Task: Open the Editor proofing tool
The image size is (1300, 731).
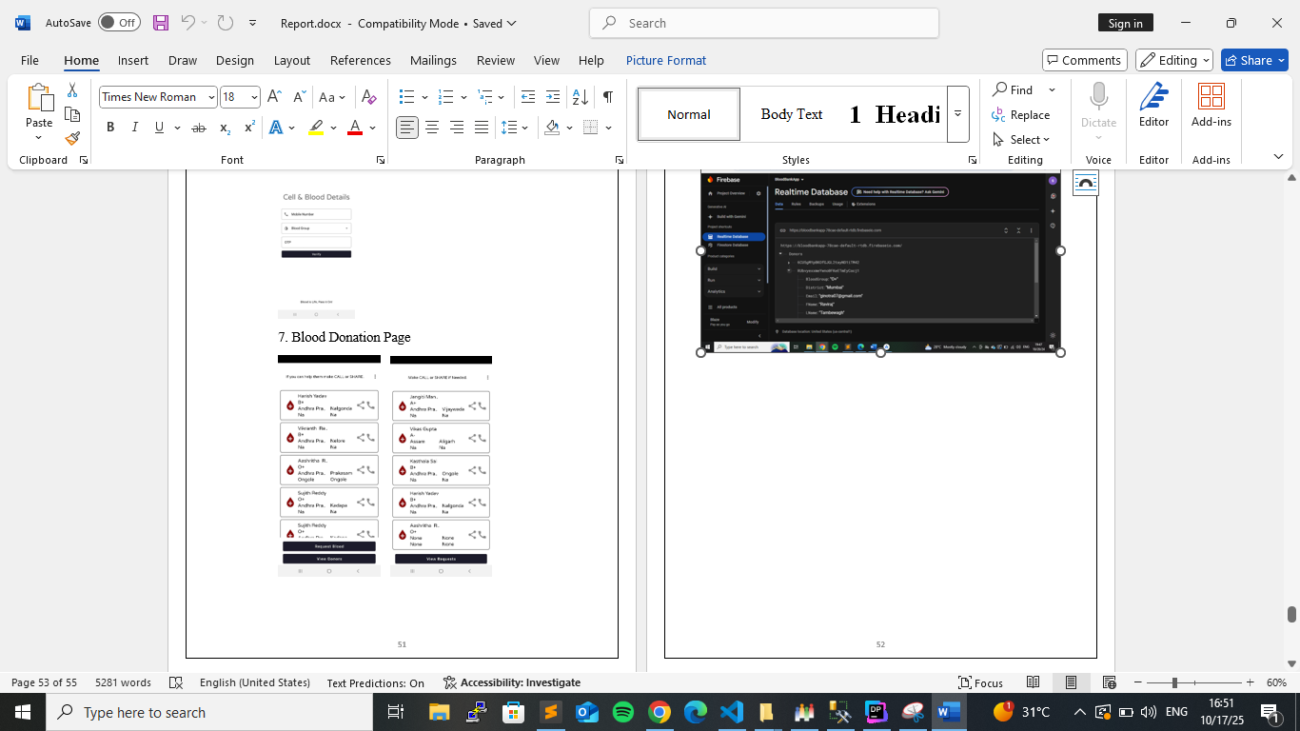Action: (x=1153, y=105)
